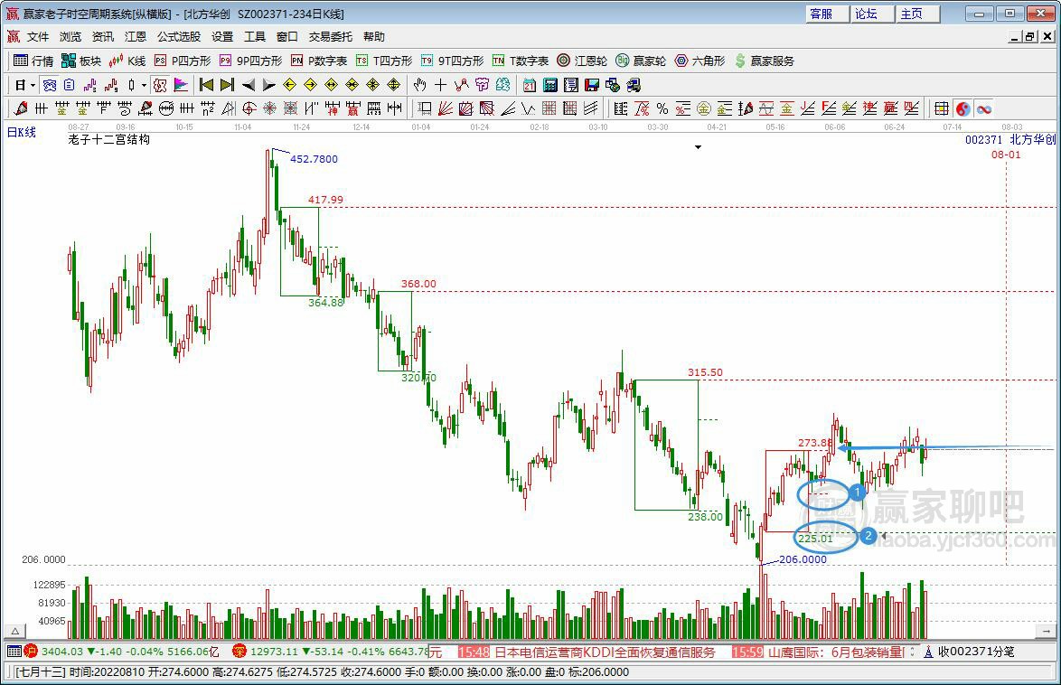The image size is (1061, 685).
Task: Switch to the K线 candlestick chart
Action: click(x=127, y=61)
